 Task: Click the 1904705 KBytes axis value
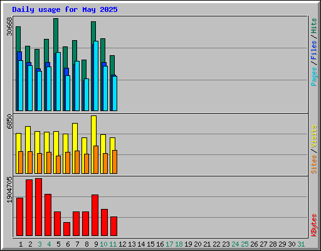click(9, 190)
